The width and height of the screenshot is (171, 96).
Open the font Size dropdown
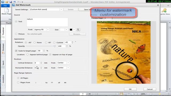[67, 30]
